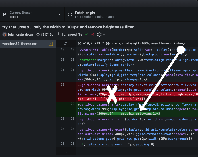The image size is (198, 157).
Task: Expand the gear dropdown caret
Action: click(x=104, y=34)
